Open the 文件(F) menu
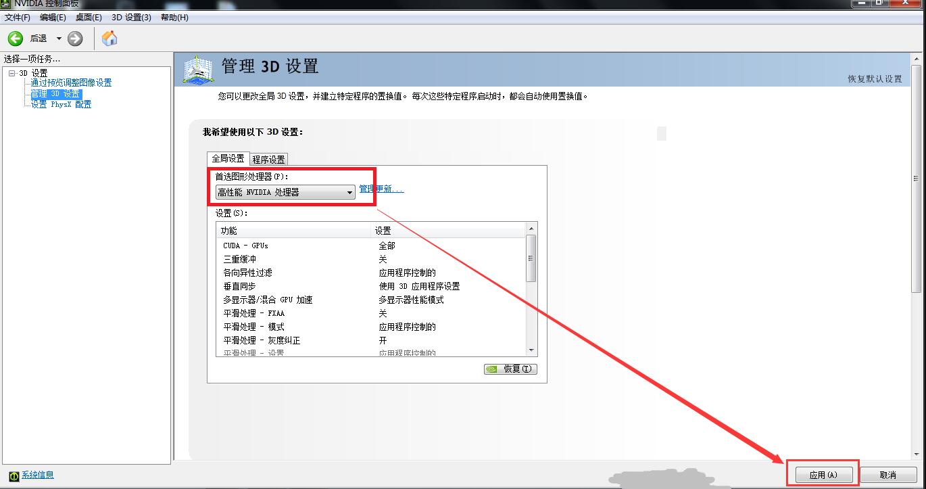The image size is (926, 489). pyautogui.click(x=18, y=18)
